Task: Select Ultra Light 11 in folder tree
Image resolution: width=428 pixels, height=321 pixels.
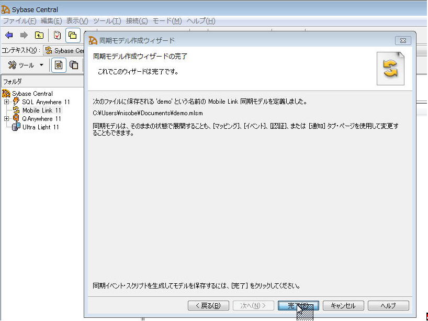Action: tap(40, 127)
